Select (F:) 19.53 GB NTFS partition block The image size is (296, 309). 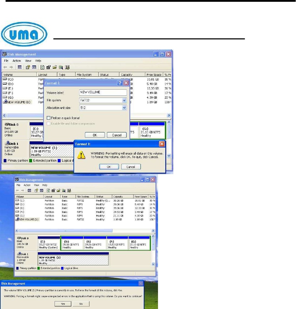coord(118,243)
